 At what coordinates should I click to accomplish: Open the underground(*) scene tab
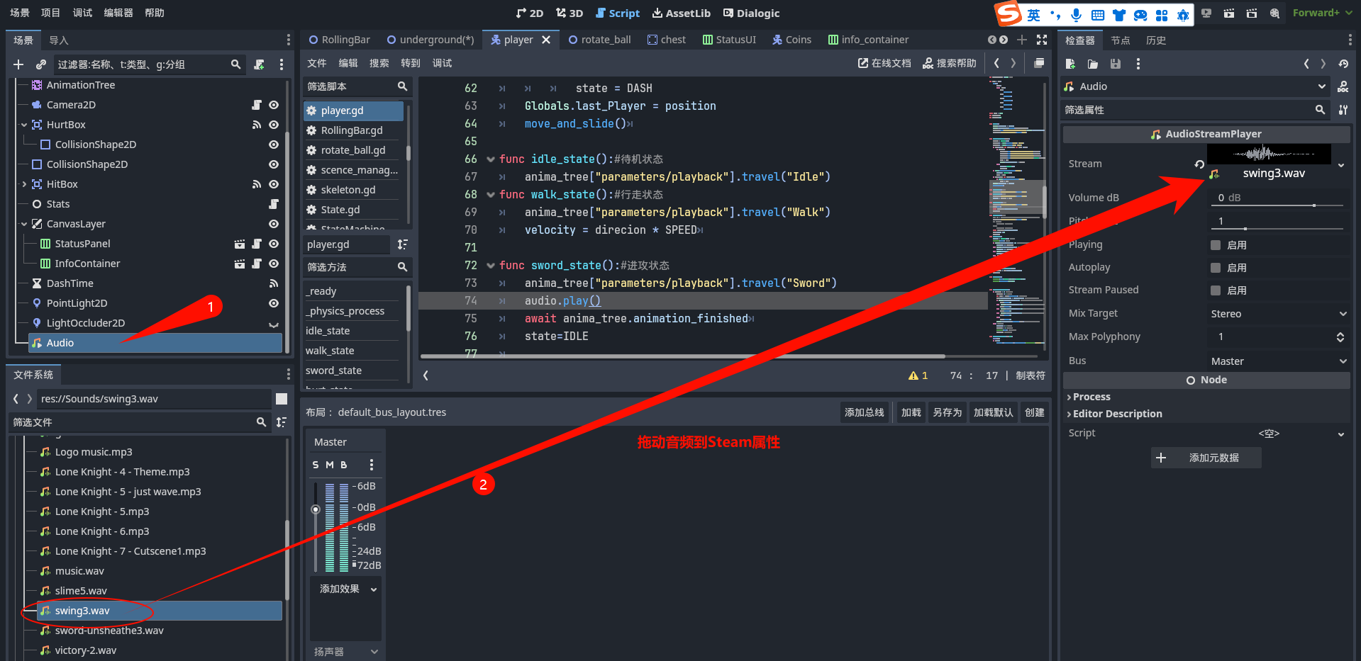click(430, 40)
